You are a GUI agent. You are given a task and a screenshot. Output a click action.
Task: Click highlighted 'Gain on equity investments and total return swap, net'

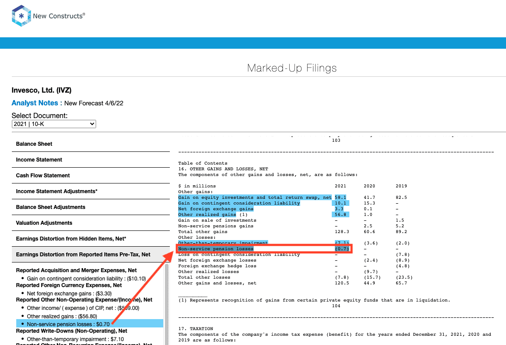click(x=255, y=198)
